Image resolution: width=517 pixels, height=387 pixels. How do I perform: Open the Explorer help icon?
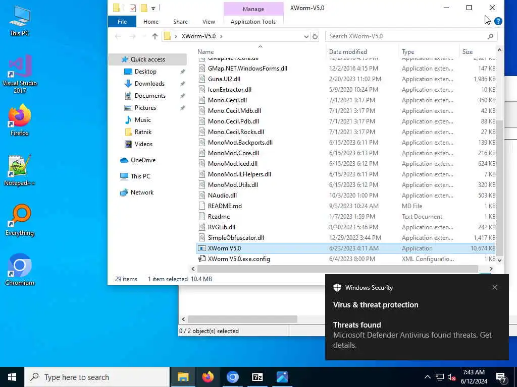tap(498, 21)
